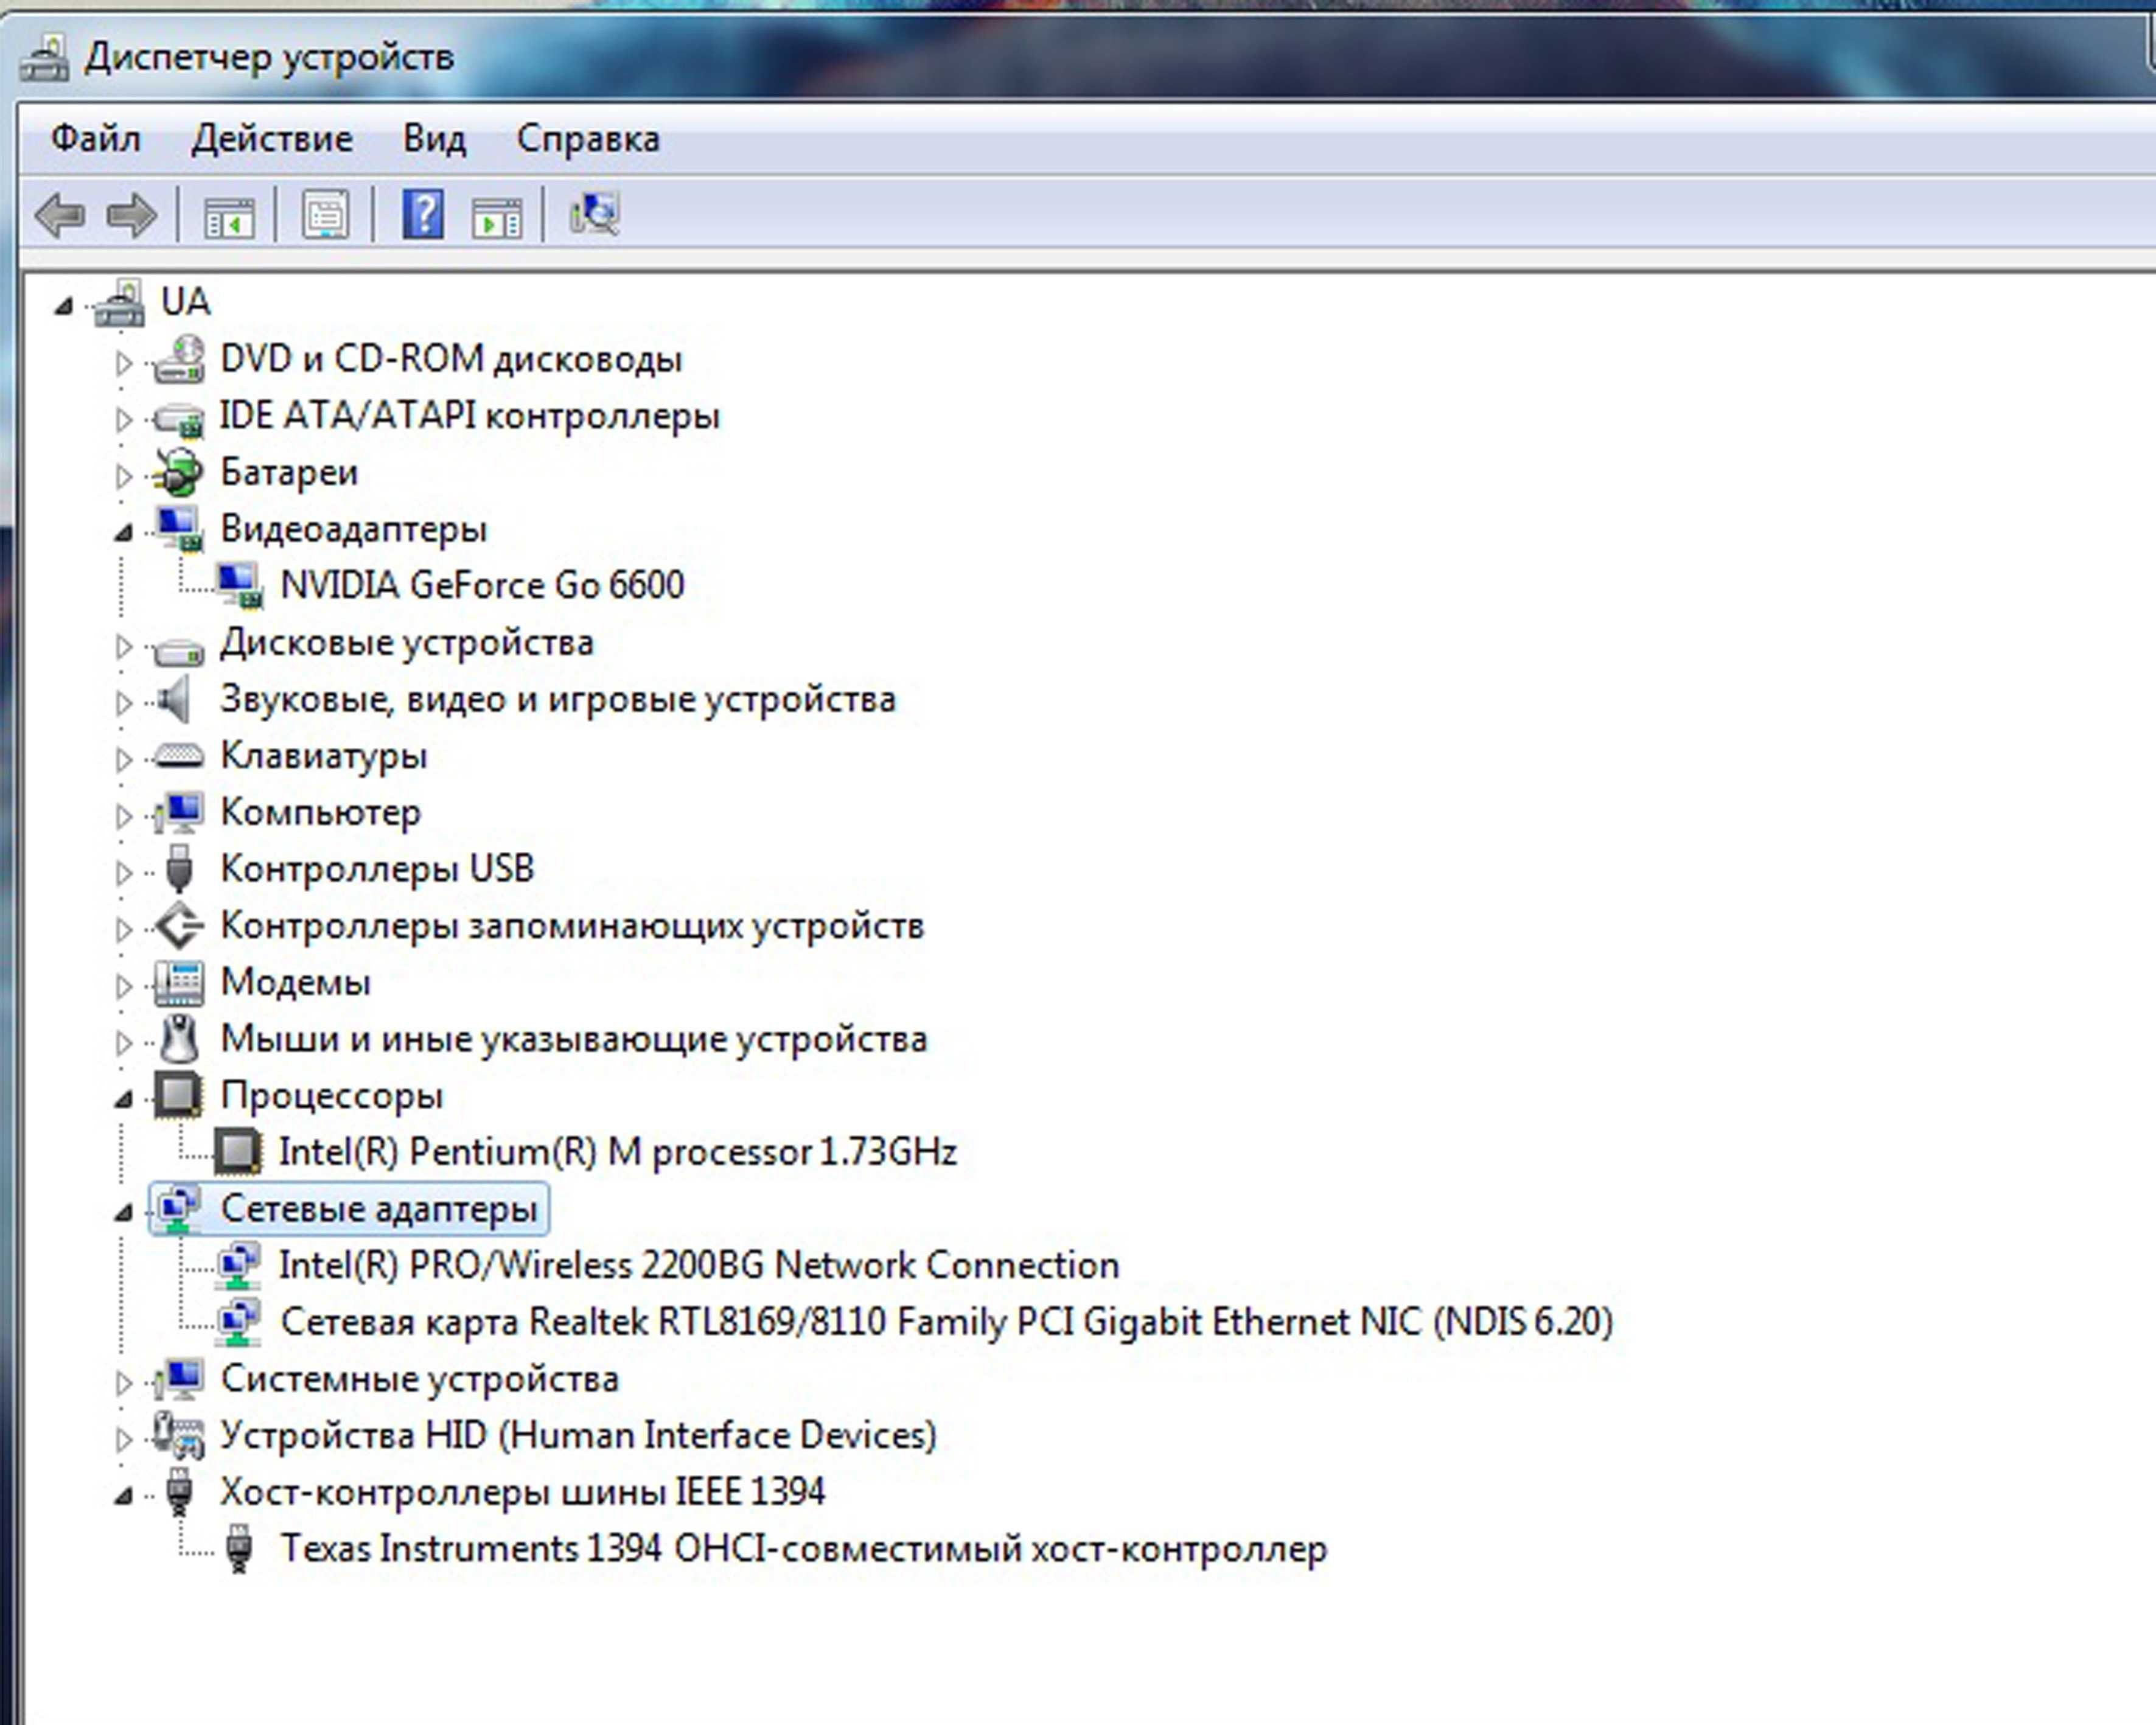Open the Help question-mark icon
This screenshot has height=1725, width=2156.
tap(423, 214)
